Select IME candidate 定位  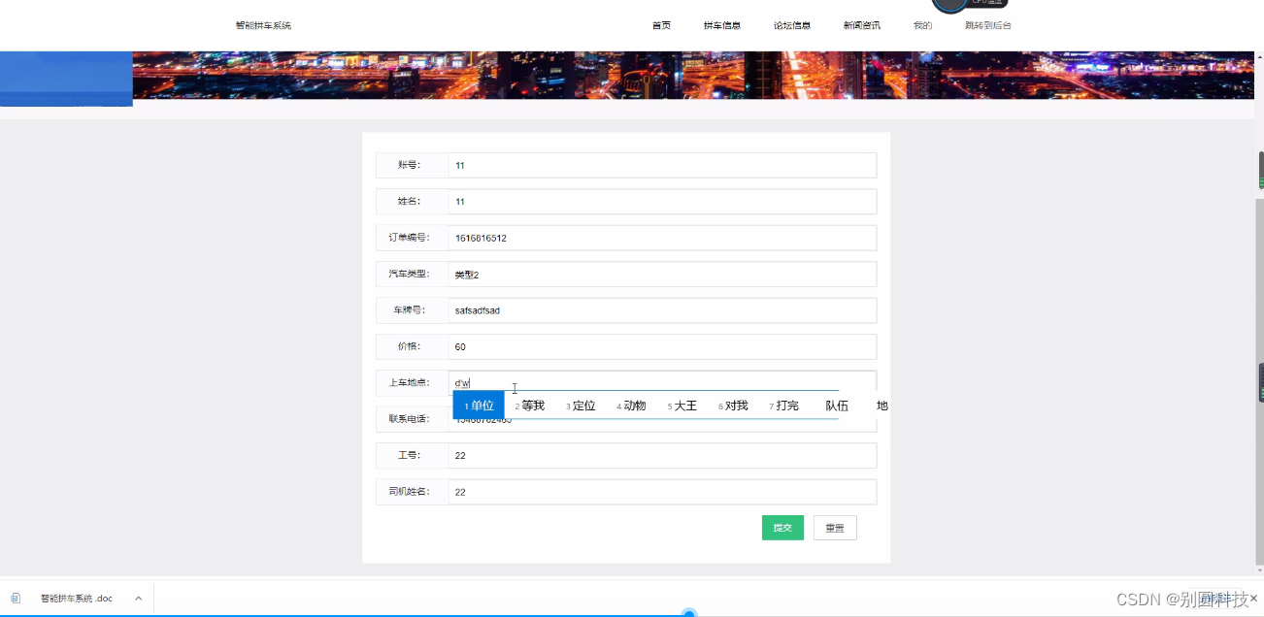[x=581, y=406]
